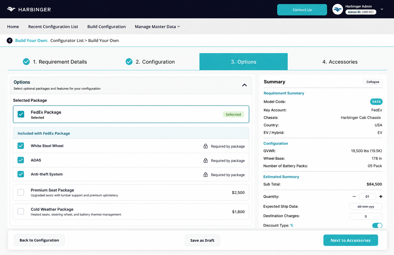394x255 pixels.
Task: Click the Contact Us button
Action: 302,10
